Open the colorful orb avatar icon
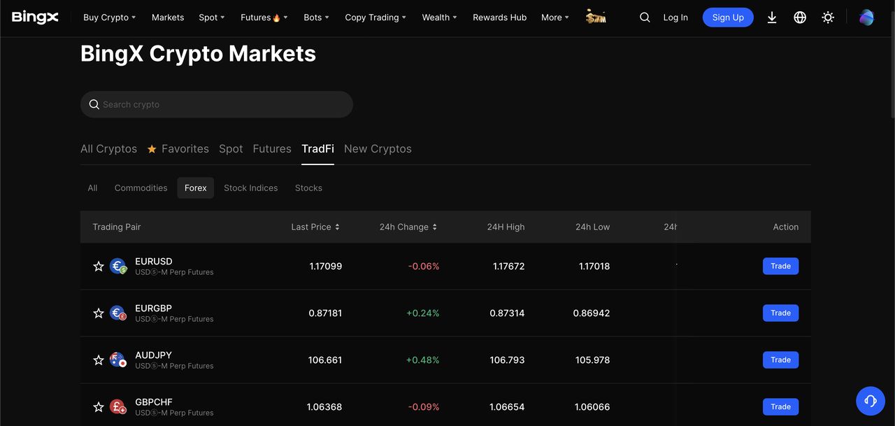 [866, 17]
